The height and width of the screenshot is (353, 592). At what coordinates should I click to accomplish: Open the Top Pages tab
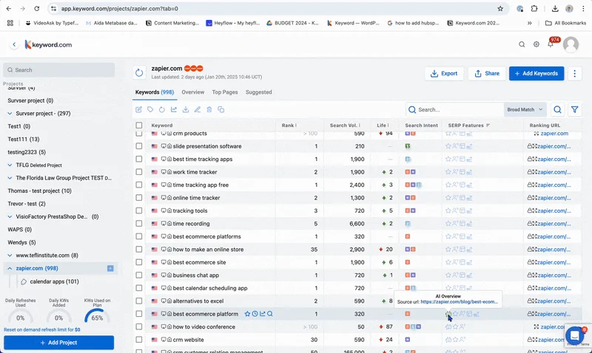224,92
